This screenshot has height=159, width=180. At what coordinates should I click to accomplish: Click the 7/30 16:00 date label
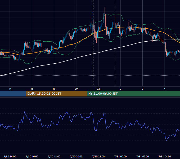[x=32, y=156]
